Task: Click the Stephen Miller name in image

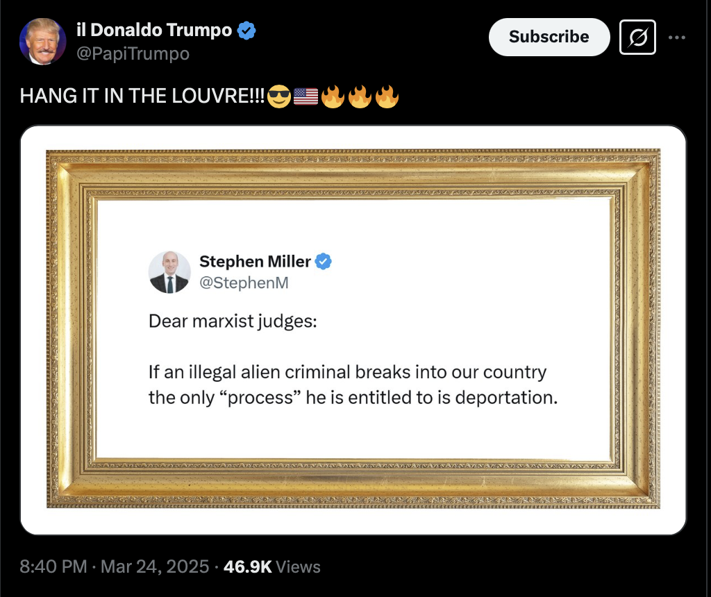Action: (x=255, y=262)
